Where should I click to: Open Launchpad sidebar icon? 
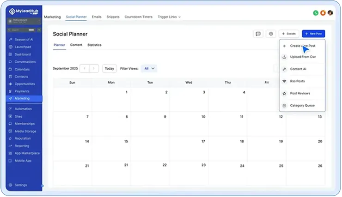pos(10,47)
